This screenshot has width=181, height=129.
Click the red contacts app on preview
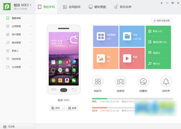[x=67, y=62]
